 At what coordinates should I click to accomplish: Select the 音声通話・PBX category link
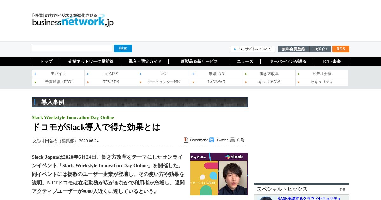58,82
